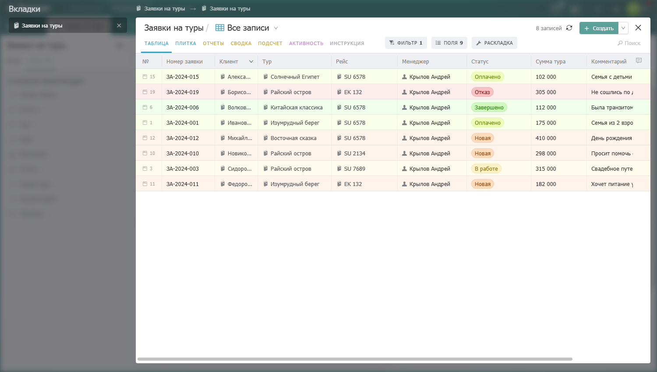Click into the Поиск search field
The image size is (657, 372).
click(629, 43)
